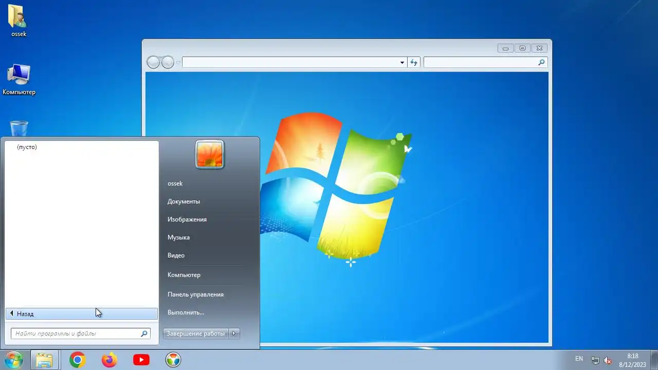The width and height of the screenshot is (658, 370).
Task: Open the Recycle Bin desktop icon
Action: 19,128
